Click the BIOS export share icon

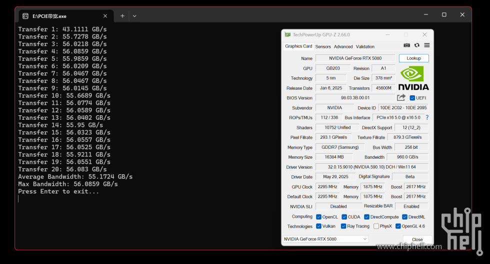tap(401, 98)
